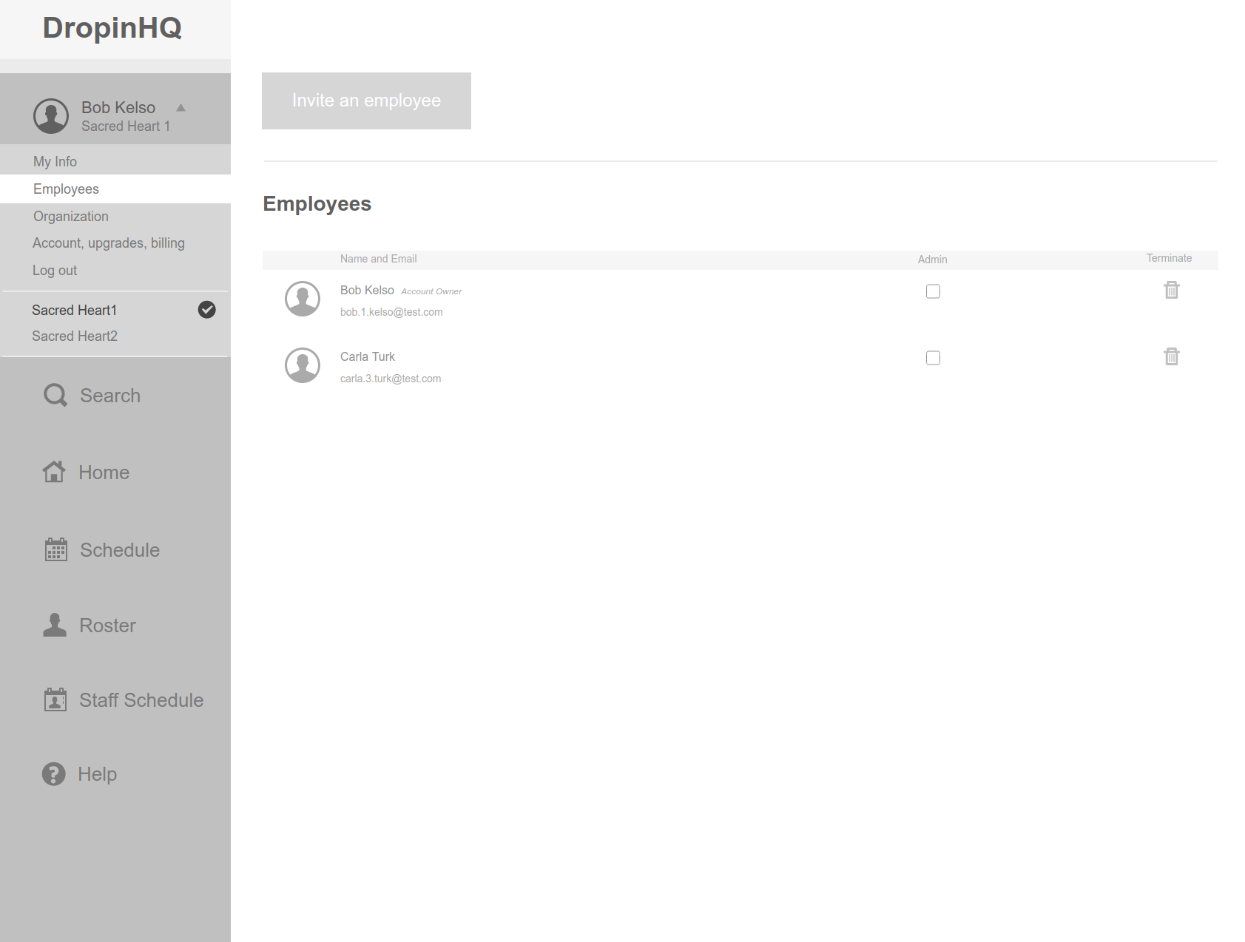Open the Schedule link
This screenshot has width=1245, height=942.
120,550
